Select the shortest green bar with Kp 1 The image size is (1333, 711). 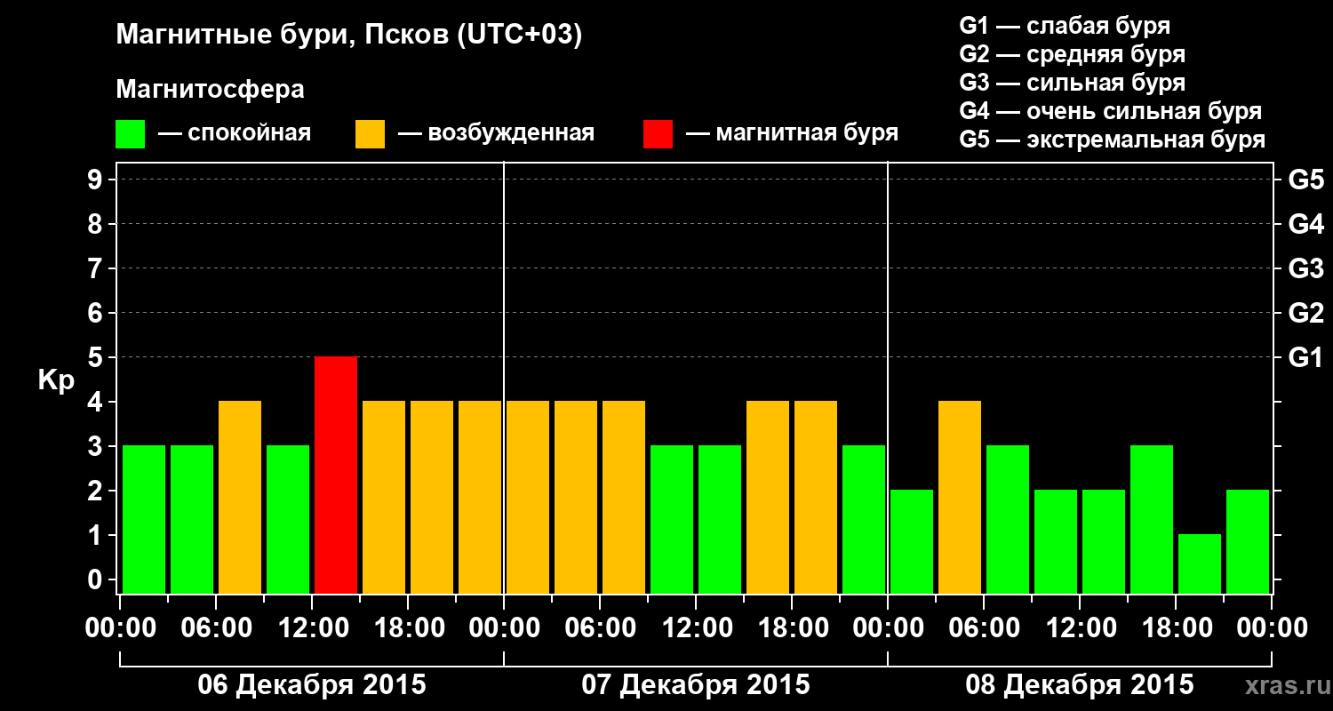point(1200,563)
